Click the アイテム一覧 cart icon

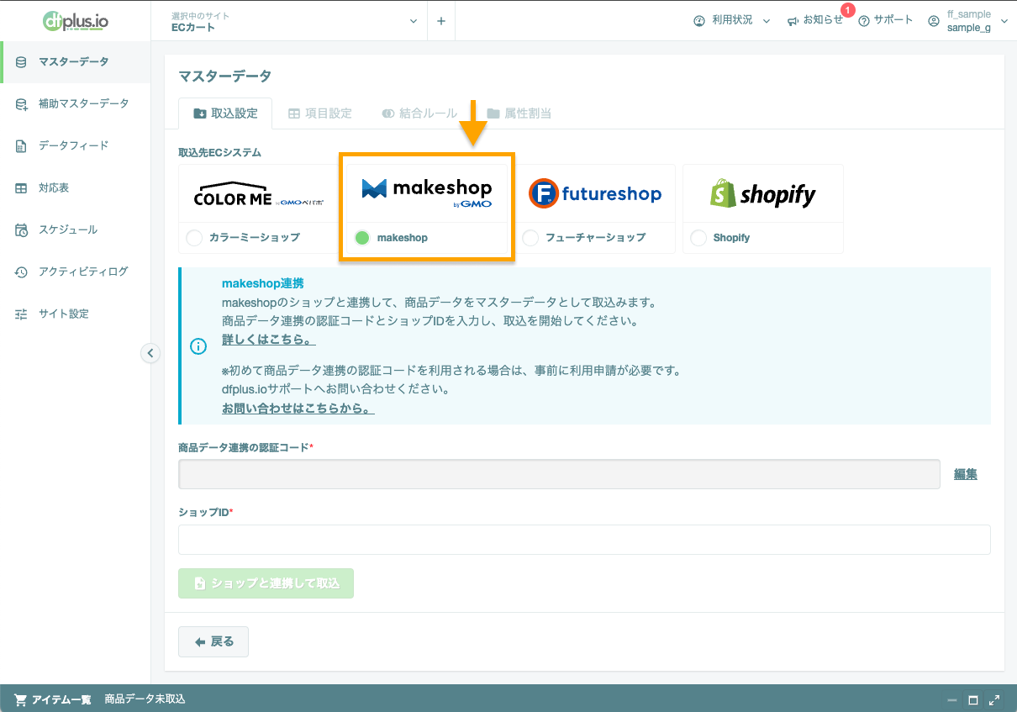[20, 699]
